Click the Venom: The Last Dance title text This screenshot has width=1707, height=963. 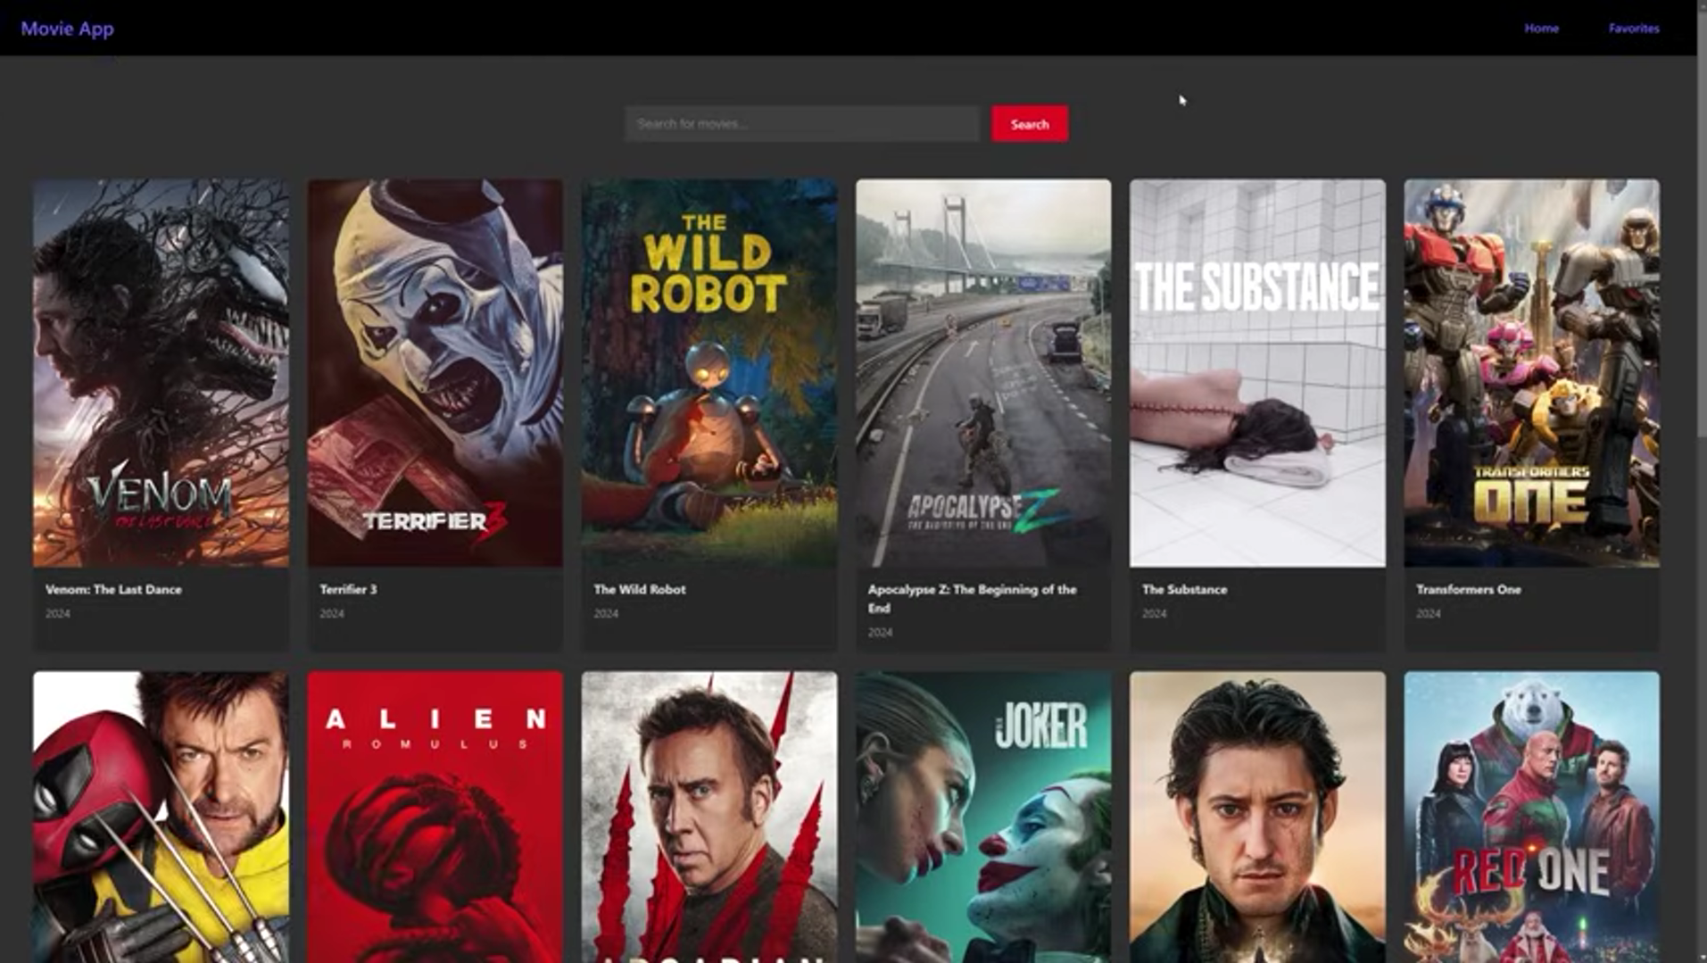click(x=113, y=589)
